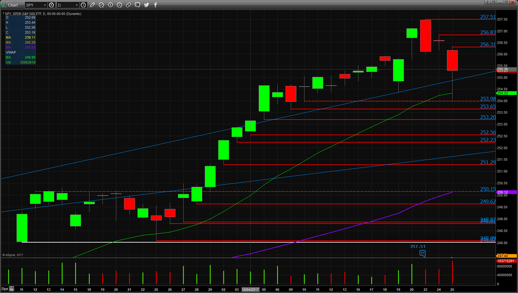Click the double-arrow link icon in toolbar

[x=128, y=5]
